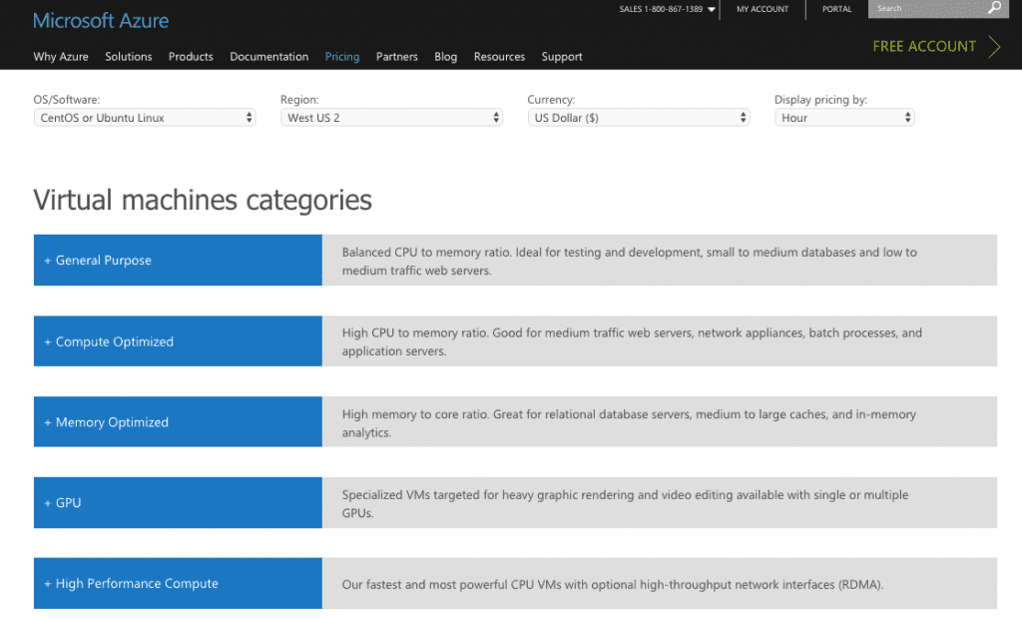The height and width of the screenshot is (619, 1022).
Task: Open the Why Azure menu
Action: 61,57
